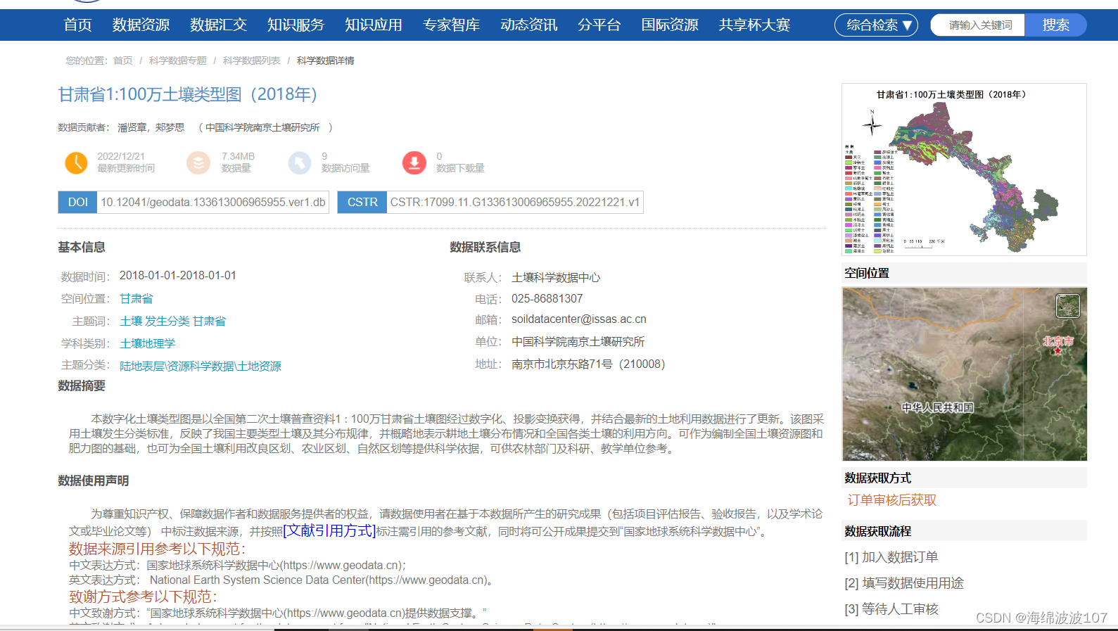The height and width of the screenshot is (631, 1118).
Task: Open the 分平台 menu
Action: (x=599, y=25)
